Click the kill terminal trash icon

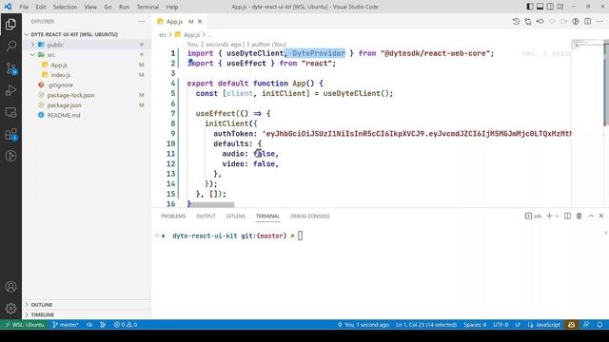coord(580,216)
